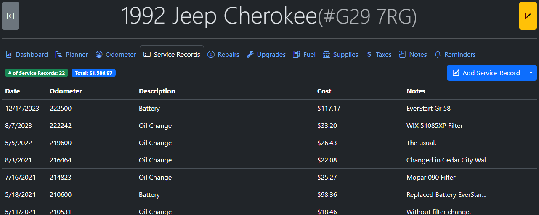Open the Dashboard tab
This screenshot has width=539, height=215.
(x=27, y=55)
